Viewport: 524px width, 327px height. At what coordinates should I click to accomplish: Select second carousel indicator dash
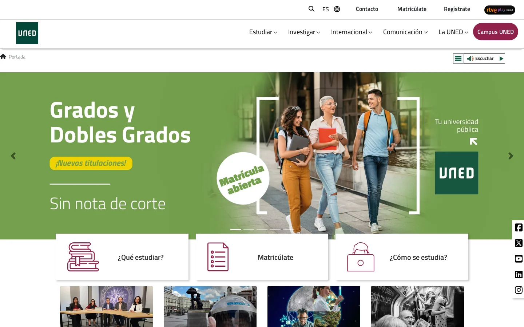249,229
